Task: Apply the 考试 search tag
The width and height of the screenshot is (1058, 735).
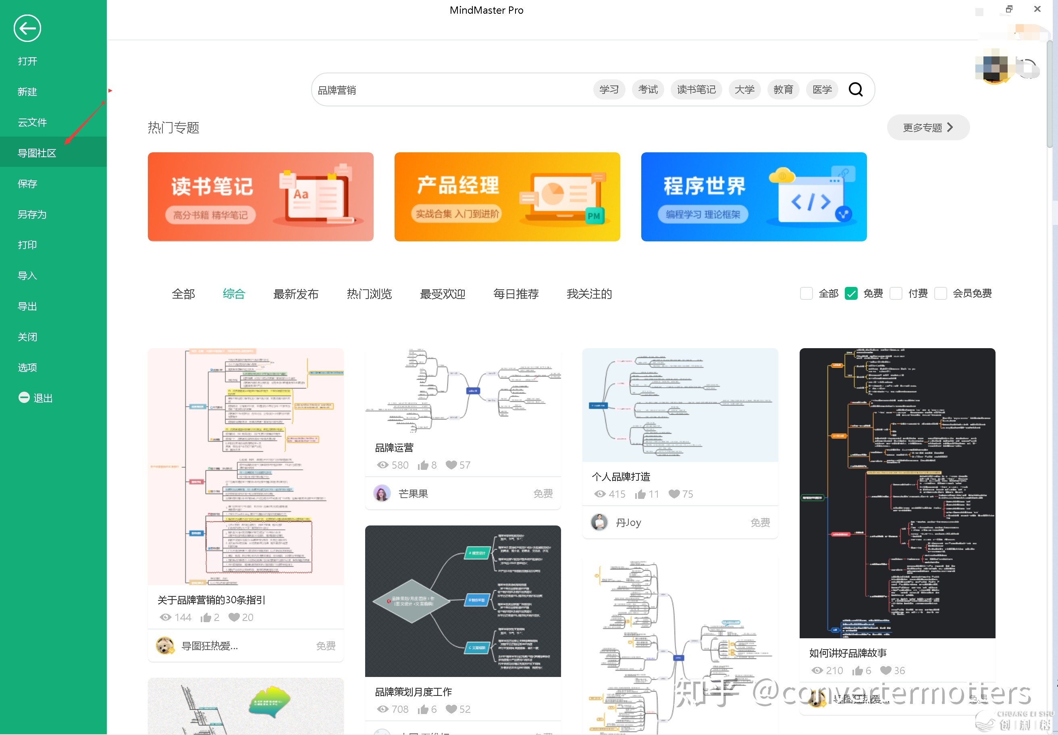Action: coord(648,89)
